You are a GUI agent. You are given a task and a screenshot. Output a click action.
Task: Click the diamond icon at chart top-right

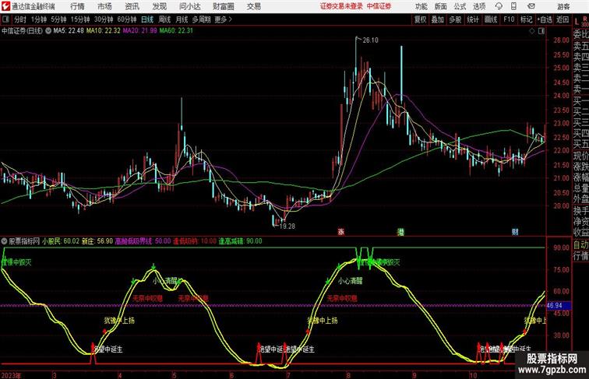tap(532, 31)
